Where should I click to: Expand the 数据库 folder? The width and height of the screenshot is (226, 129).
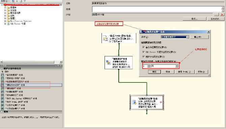click(5, 7)
